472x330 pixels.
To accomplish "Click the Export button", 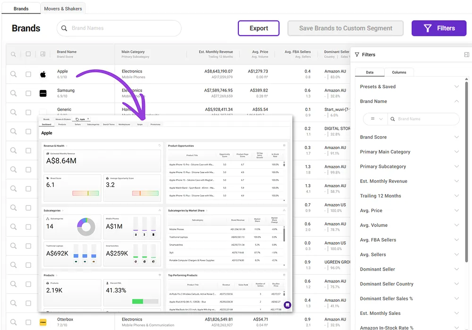I will [x=259, y=28].
